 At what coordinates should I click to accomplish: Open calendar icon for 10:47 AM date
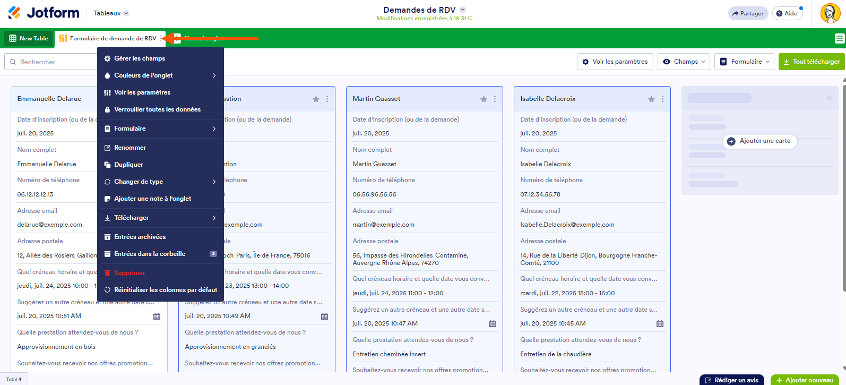[492, 323]
